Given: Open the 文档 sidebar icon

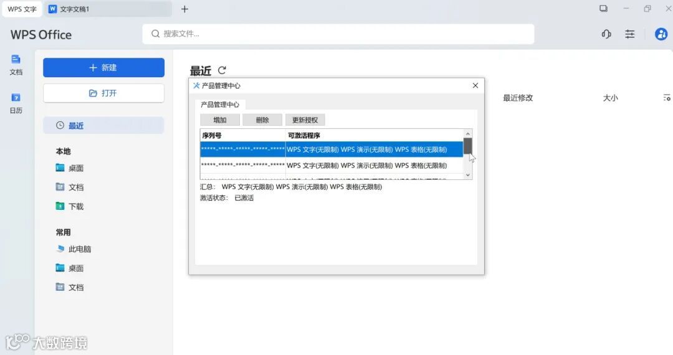Looking at the screenshot, I should pyautogui.click(x=16, y=65).
